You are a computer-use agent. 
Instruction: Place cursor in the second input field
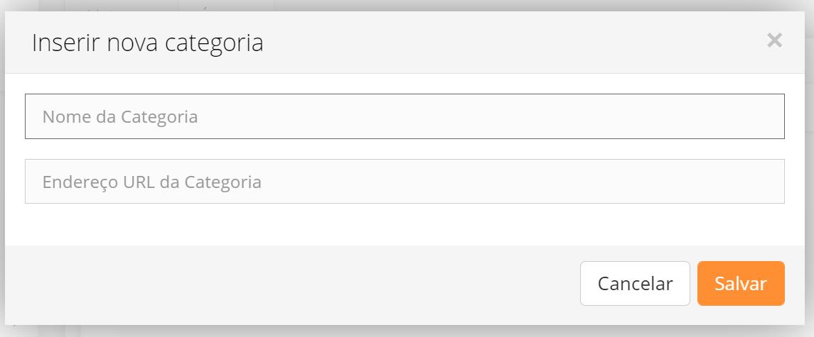pyautogui.click(x=405, y=182)
